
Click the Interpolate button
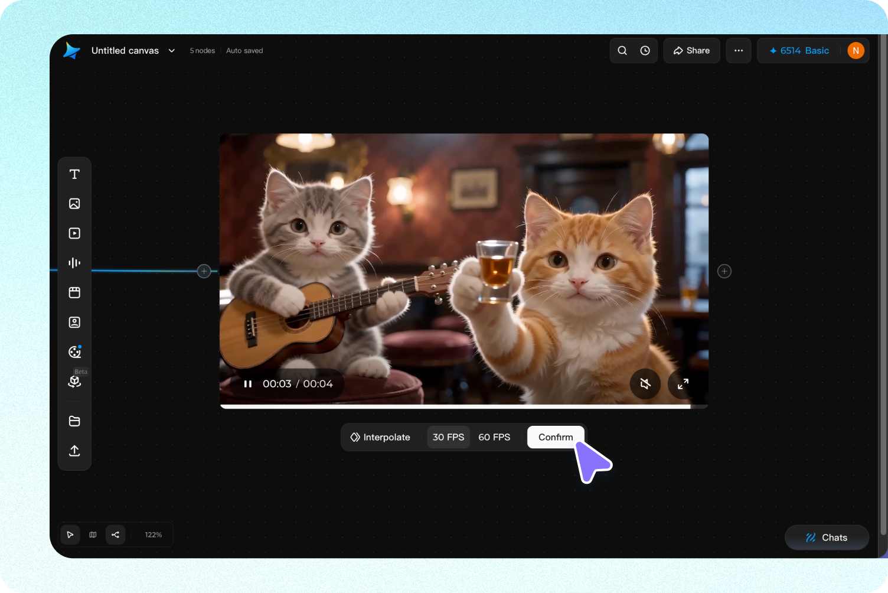(380, 437)
